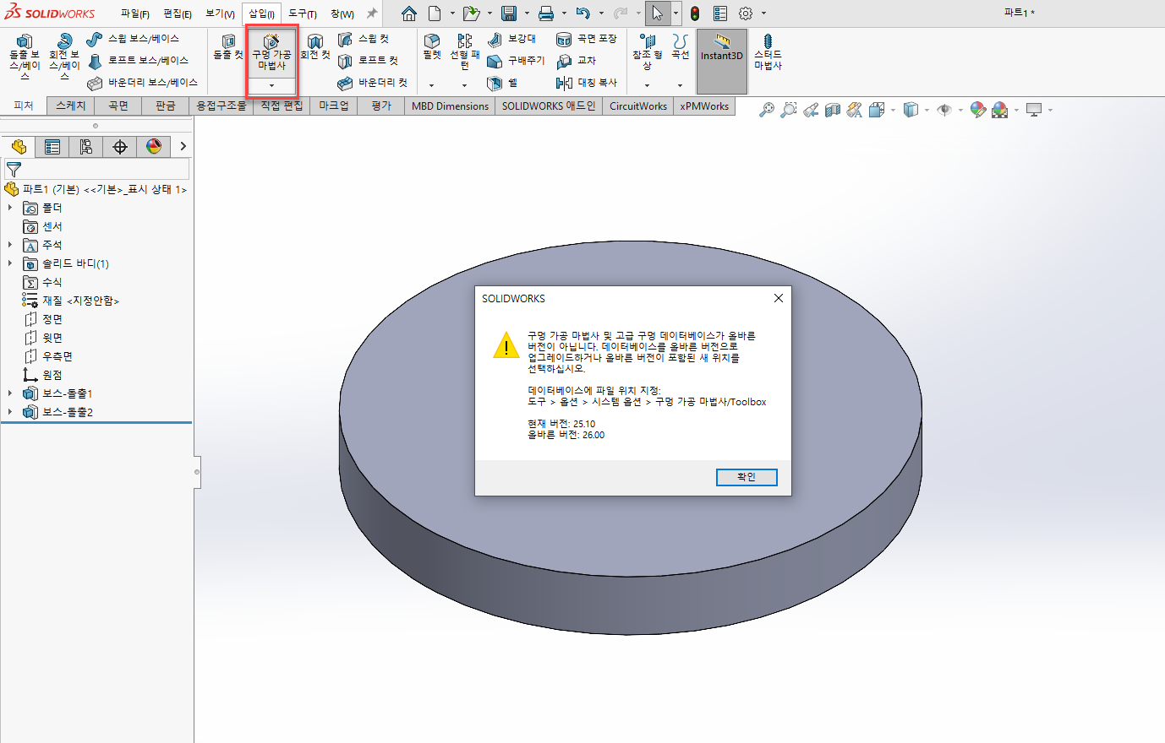Open the Options gear icon
The height and width of the screenshot is (743, 1165).
click(746, 14)
